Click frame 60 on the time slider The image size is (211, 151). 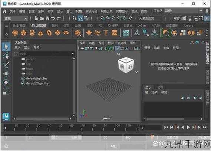(70, 127)
